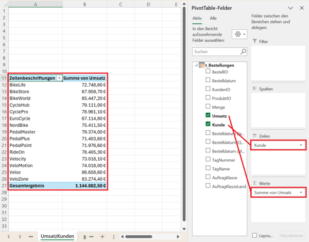The height and width of the screenshot is (242, 309).
Task: Click the Aktualisieren button
Action: point(292,235)
